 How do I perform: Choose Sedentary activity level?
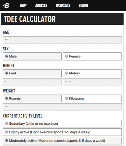[62, 124]
